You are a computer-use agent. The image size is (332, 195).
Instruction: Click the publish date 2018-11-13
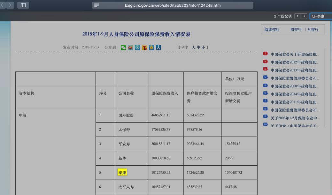90,47
